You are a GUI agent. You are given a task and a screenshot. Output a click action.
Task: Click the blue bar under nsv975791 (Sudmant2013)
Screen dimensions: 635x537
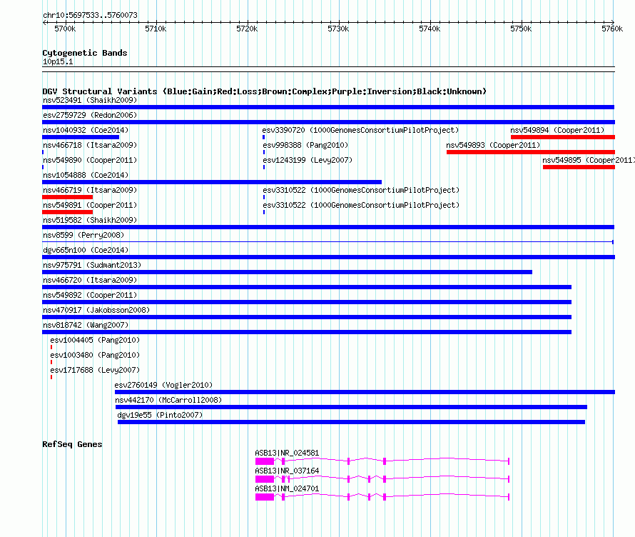click(x=287, y=272)
